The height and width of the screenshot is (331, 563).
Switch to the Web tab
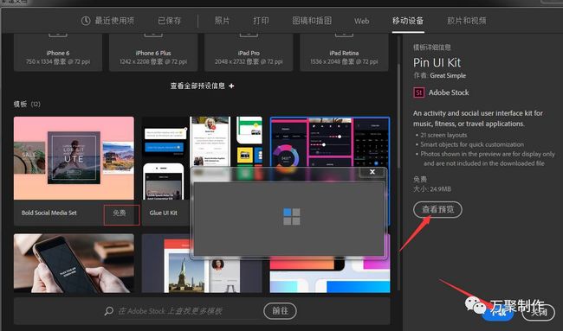tap(361, 21)
